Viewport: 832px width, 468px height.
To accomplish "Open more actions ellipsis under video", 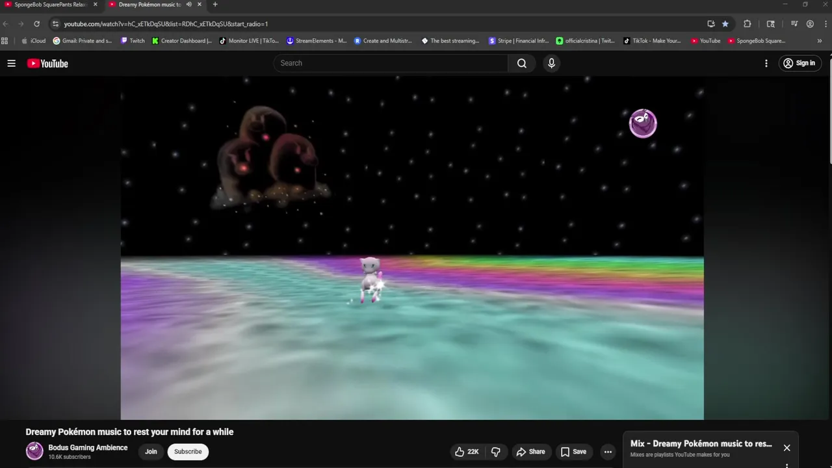I will coord(608,452).
